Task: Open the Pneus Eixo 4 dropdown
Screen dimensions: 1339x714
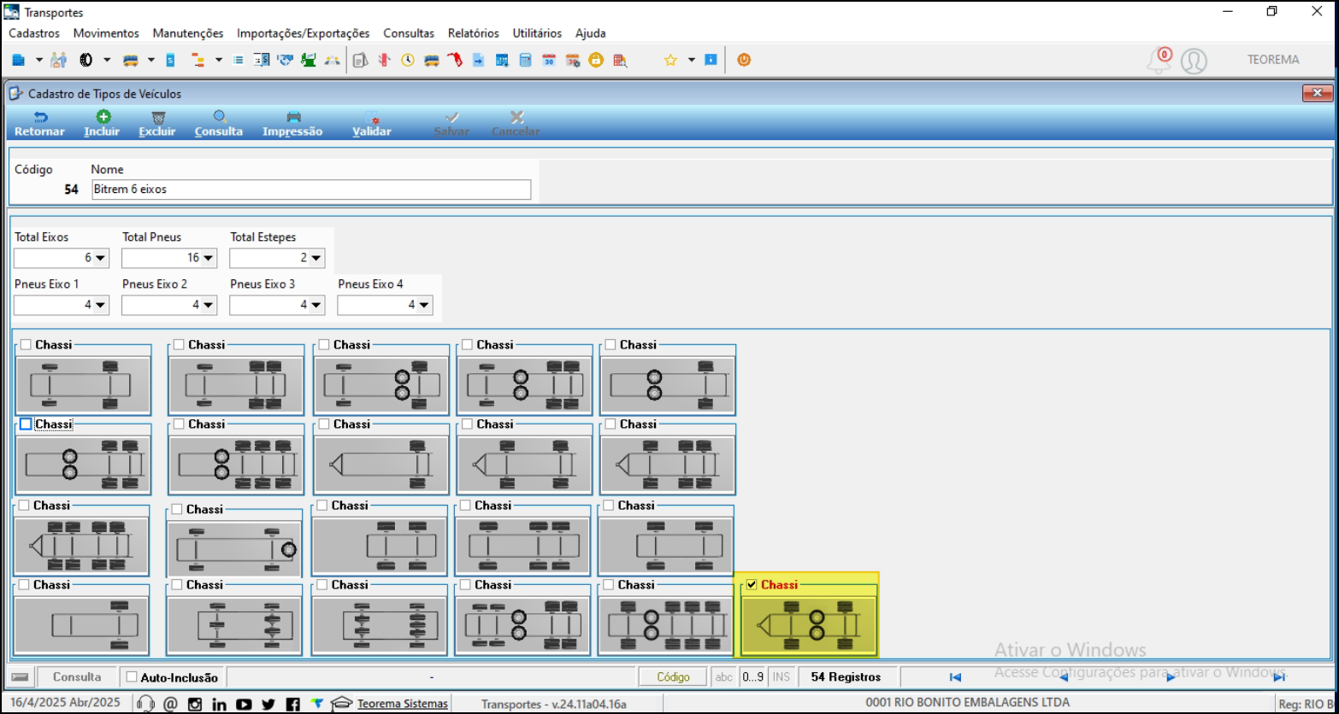Action: (x=423, y=305)
